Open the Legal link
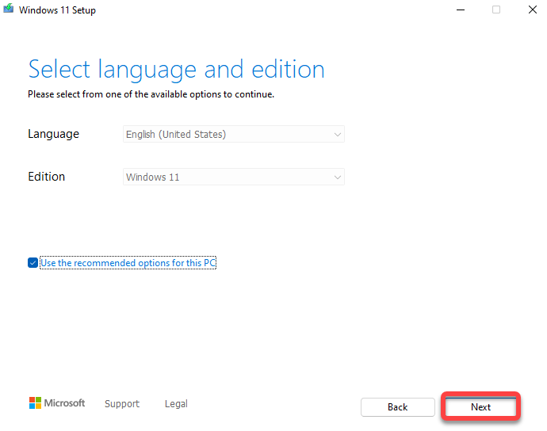 point(176,404)
